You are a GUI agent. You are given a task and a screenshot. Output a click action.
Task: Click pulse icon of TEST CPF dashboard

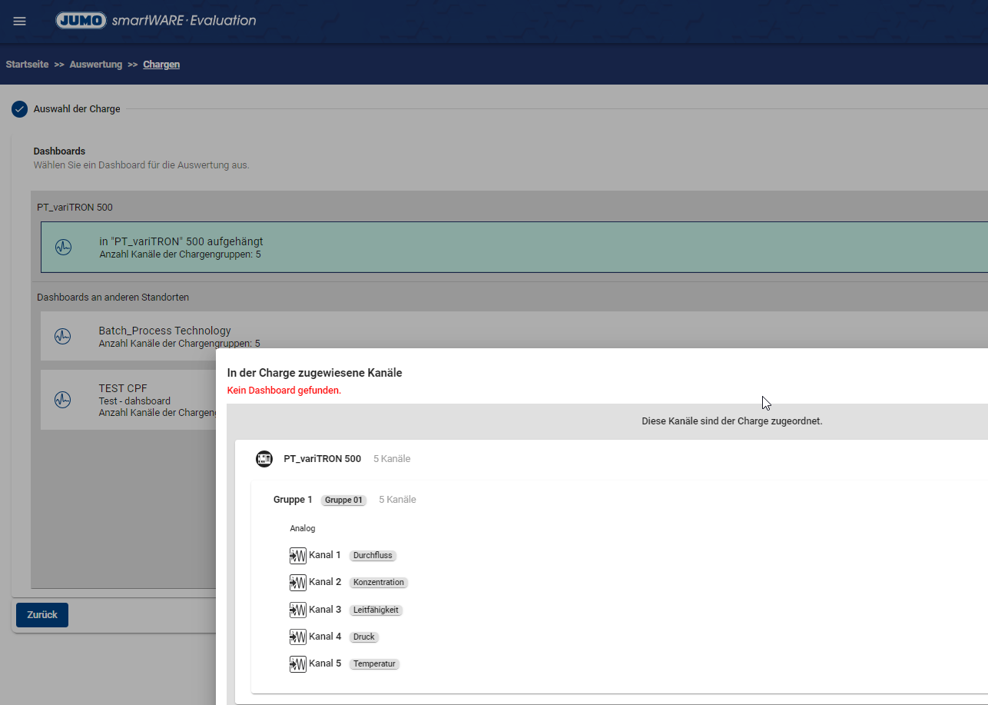(63, 400)
